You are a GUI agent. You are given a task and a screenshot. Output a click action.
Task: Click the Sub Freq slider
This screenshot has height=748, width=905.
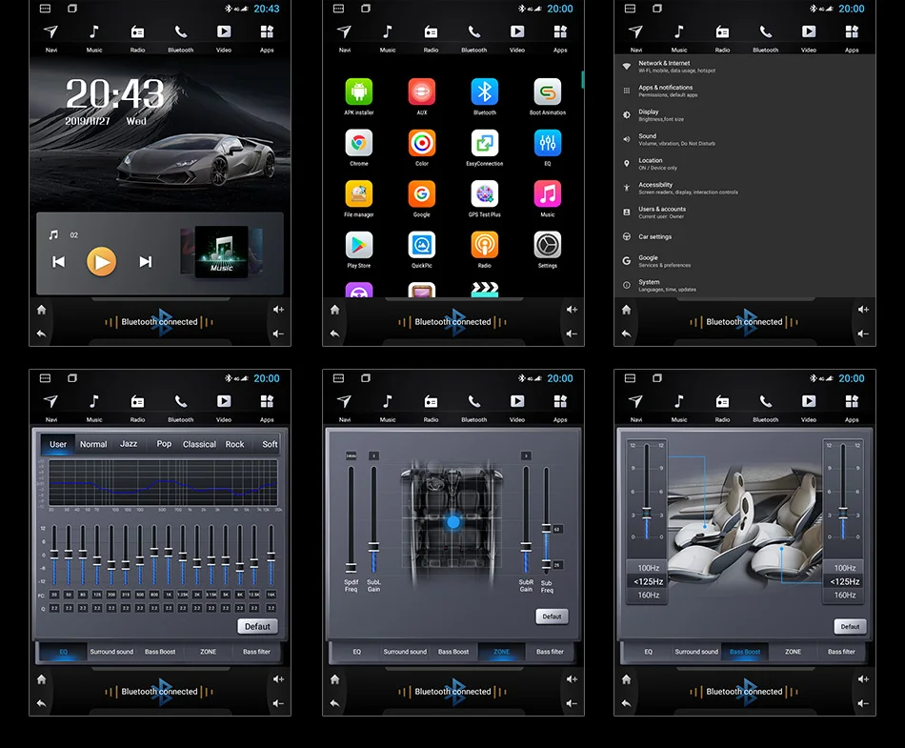(x=546, y=519)
